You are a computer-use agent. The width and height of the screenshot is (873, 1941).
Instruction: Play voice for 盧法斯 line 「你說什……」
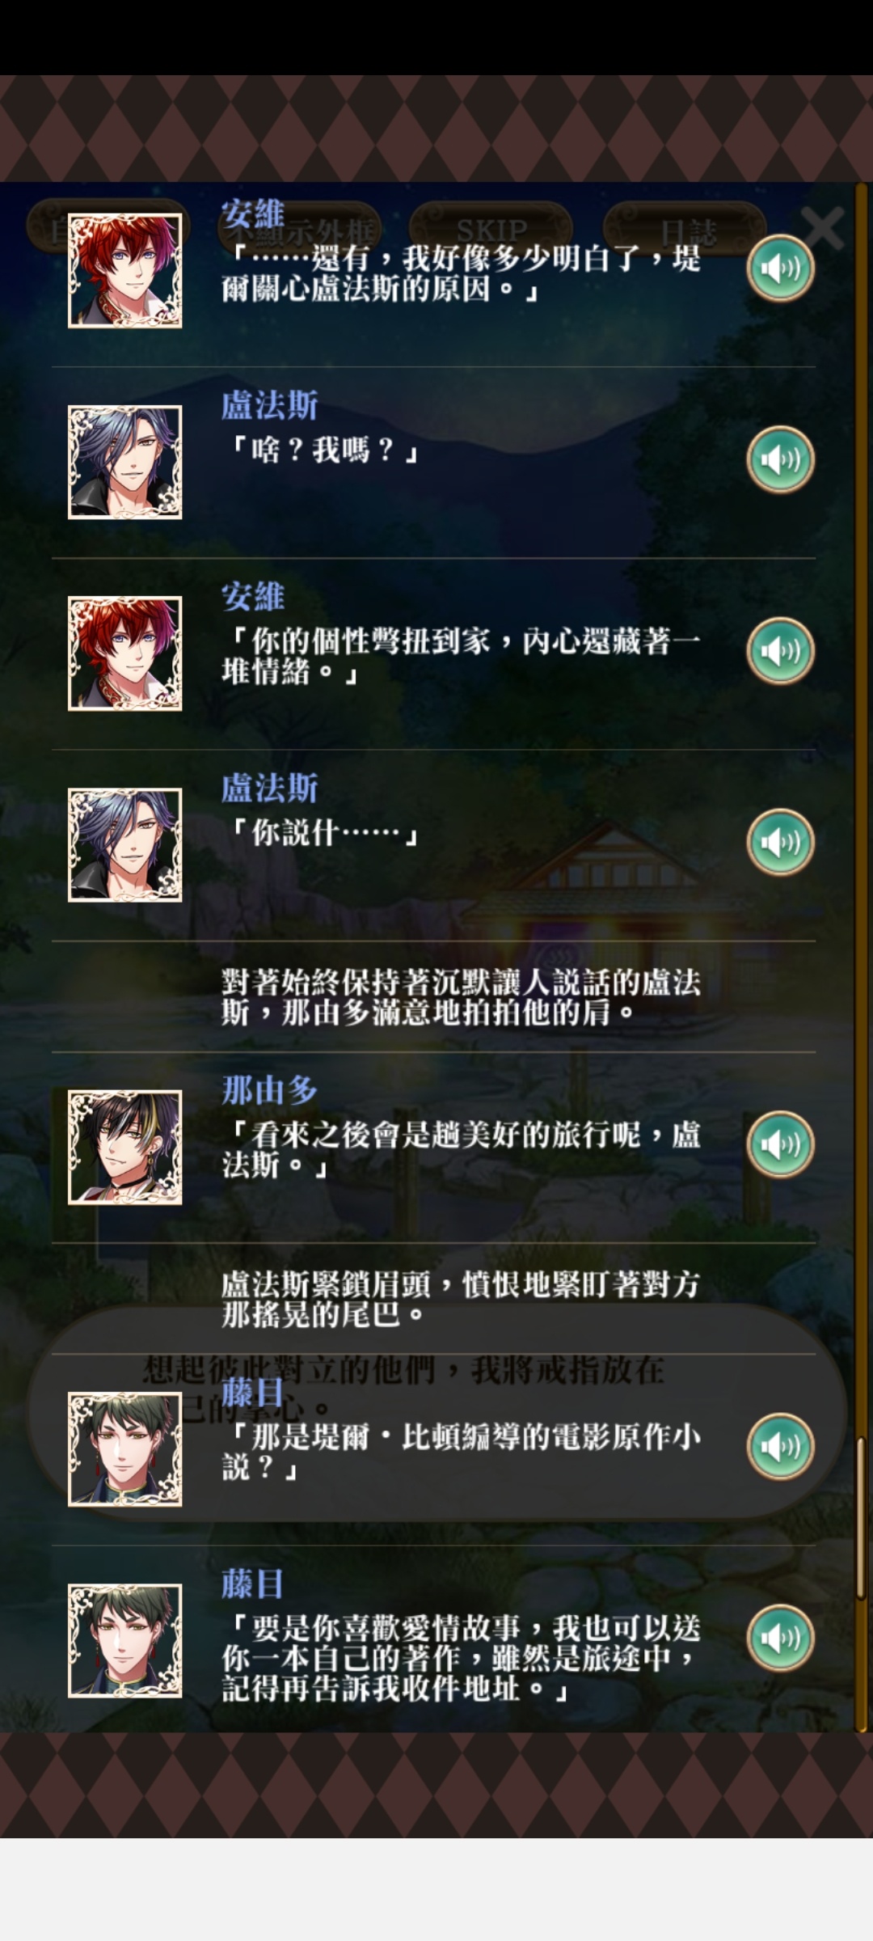[780, 842]
